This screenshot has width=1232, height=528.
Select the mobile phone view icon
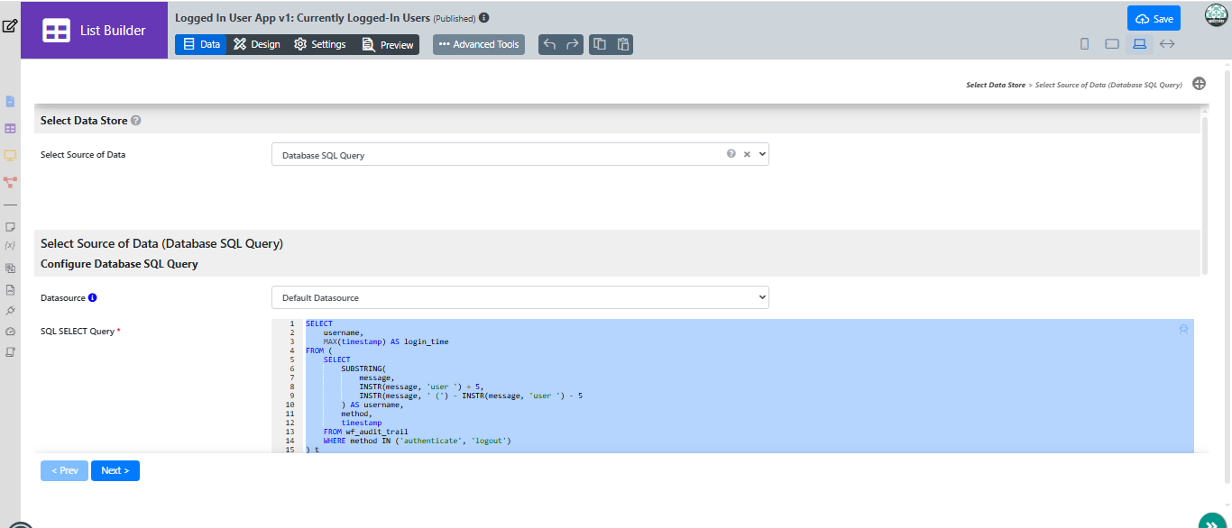click(x=1085, y=44)
